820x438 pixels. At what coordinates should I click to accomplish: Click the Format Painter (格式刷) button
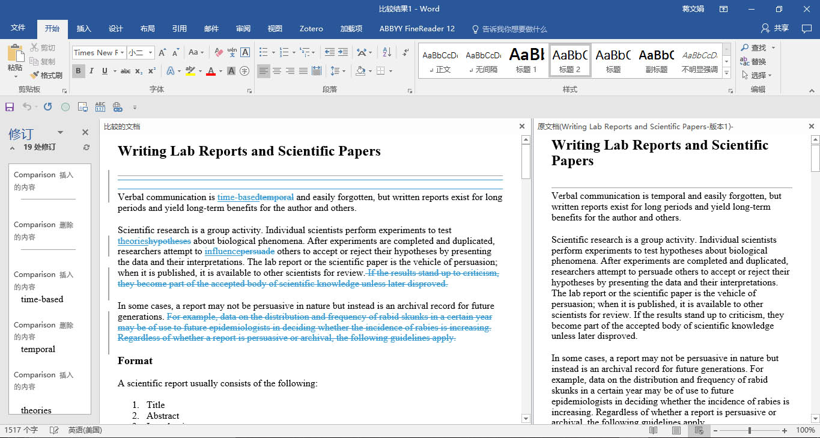[46, 75]
